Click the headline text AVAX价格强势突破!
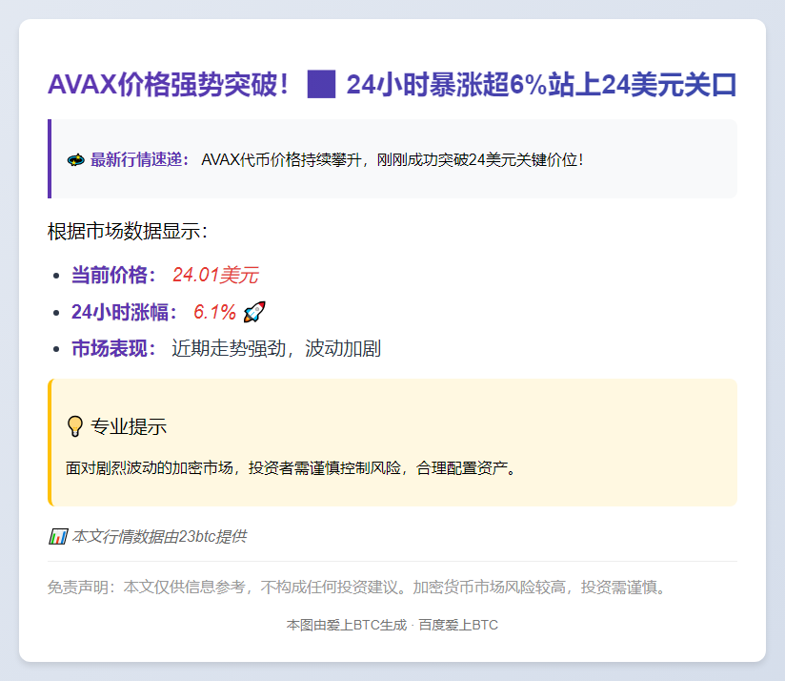This screenshot has width=785, height=681. (169, 84)
